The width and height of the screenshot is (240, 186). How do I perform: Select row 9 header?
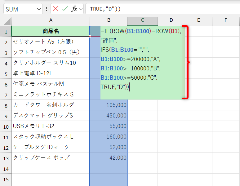pos(6,116)
